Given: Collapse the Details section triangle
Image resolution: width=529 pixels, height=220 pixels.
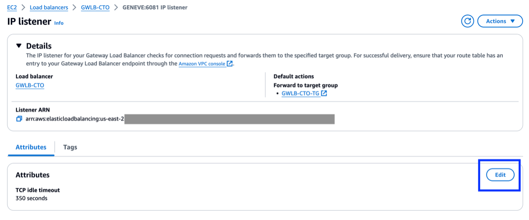Looking at the screenshot, I should 19,46.
